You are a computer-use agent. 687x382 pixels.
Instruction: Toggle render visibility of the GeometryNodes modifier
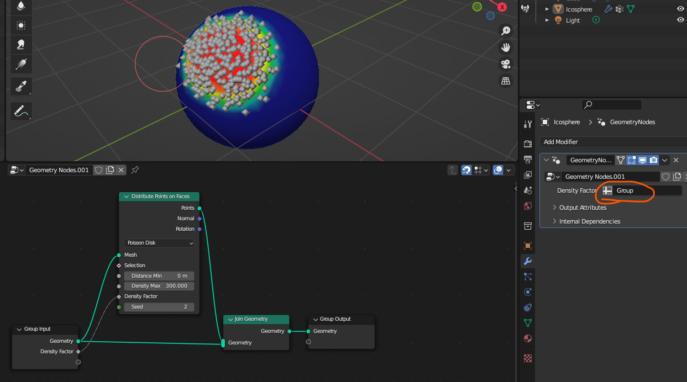(653, 160)
